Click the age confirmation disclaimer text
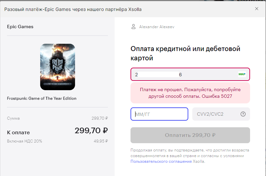The width and height of the screenshot is (266, 176). [x=187, y=153]
